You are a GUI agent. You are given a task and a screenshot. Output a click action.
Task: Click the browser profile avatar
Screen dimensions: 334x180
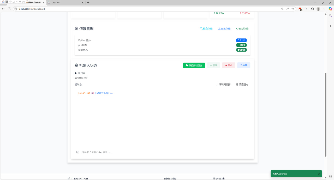click(x=318, y=9)
